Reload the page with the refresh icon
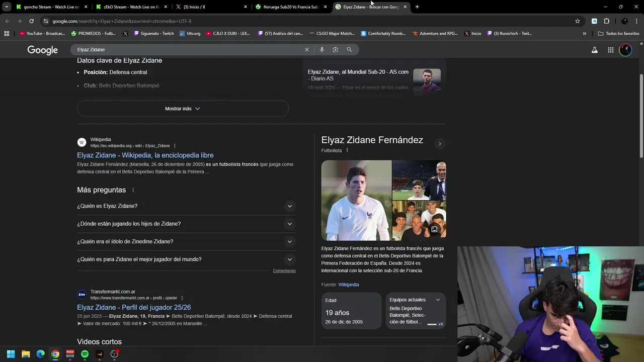The width and height of the screenshot is (644, 362). point(31,21)
